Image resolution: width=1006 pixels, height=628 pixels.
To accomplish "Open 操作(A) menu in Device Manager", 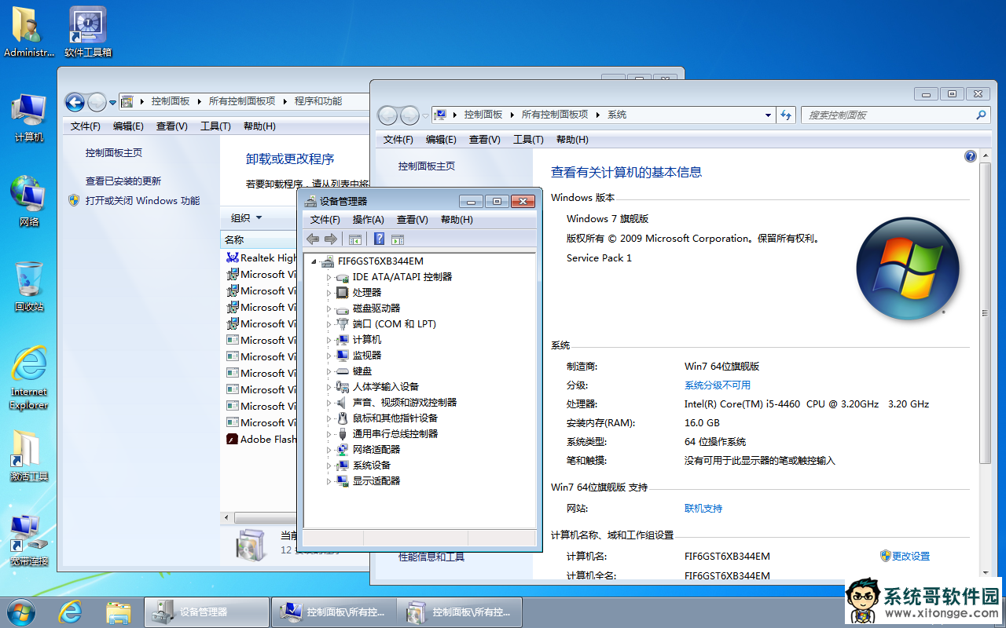I will [x=369, y=220].
